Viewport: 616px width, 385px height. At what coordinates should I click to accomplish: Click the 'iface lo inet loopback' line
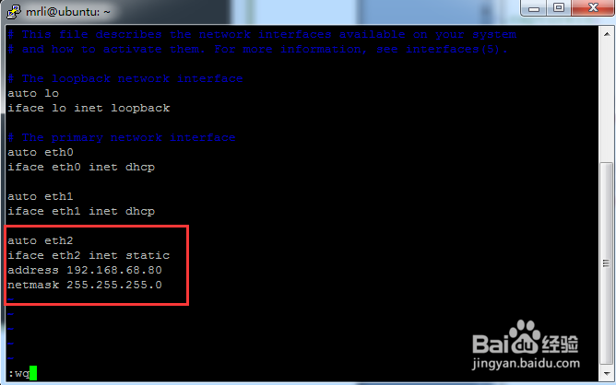(x=89, y=109)
